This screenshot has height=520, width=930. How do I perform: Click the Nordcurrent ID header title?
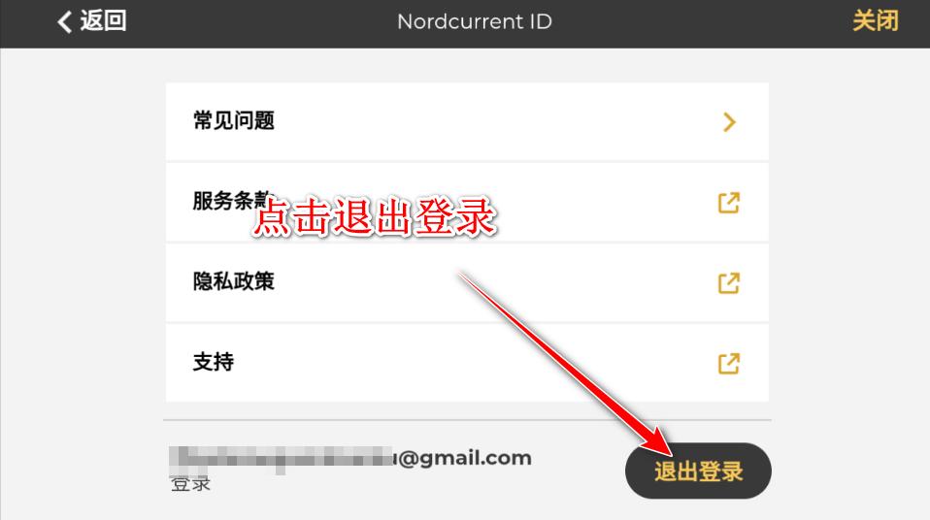point(475,21)
